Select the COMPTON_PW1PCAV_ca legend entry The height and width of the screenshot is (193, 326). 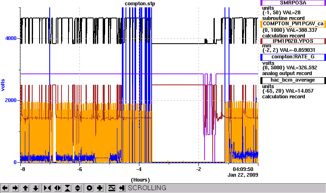[x=293, y=24]
